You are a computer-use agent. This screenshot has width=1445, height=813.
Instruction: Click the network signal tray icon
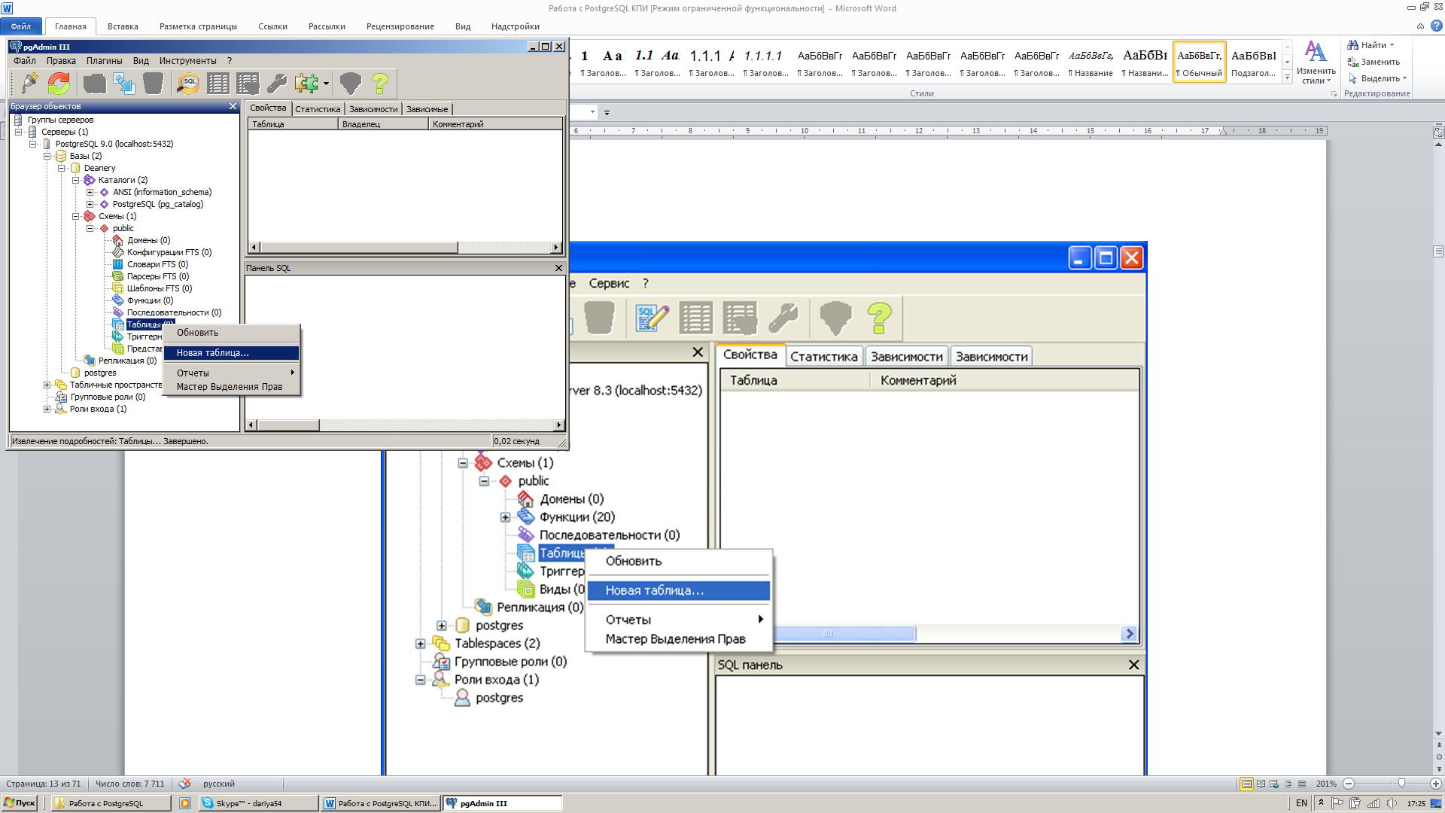1374,803
